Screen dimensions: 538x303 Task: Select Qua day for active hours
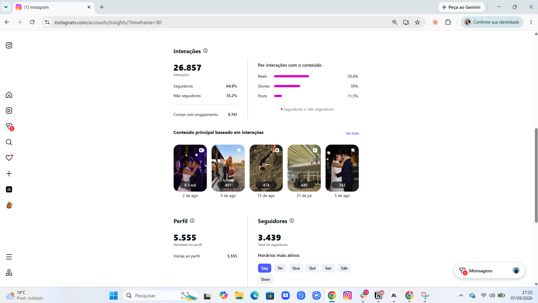click(296, 268)
